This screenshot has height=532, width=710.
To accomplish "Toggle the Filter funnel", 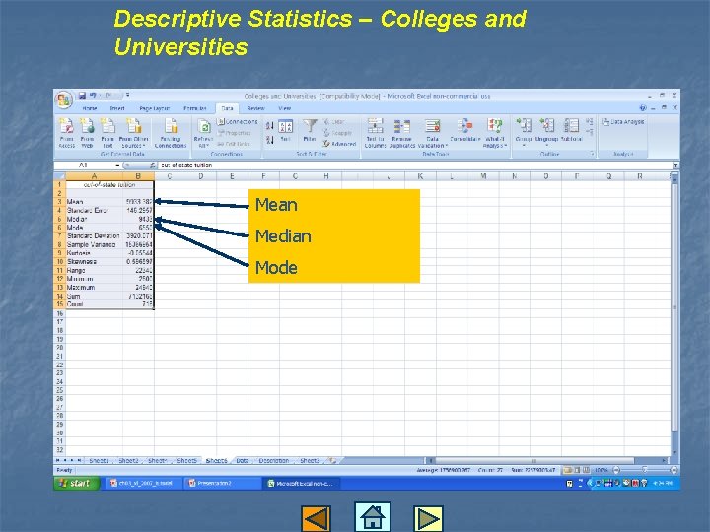I will (310, 131).
